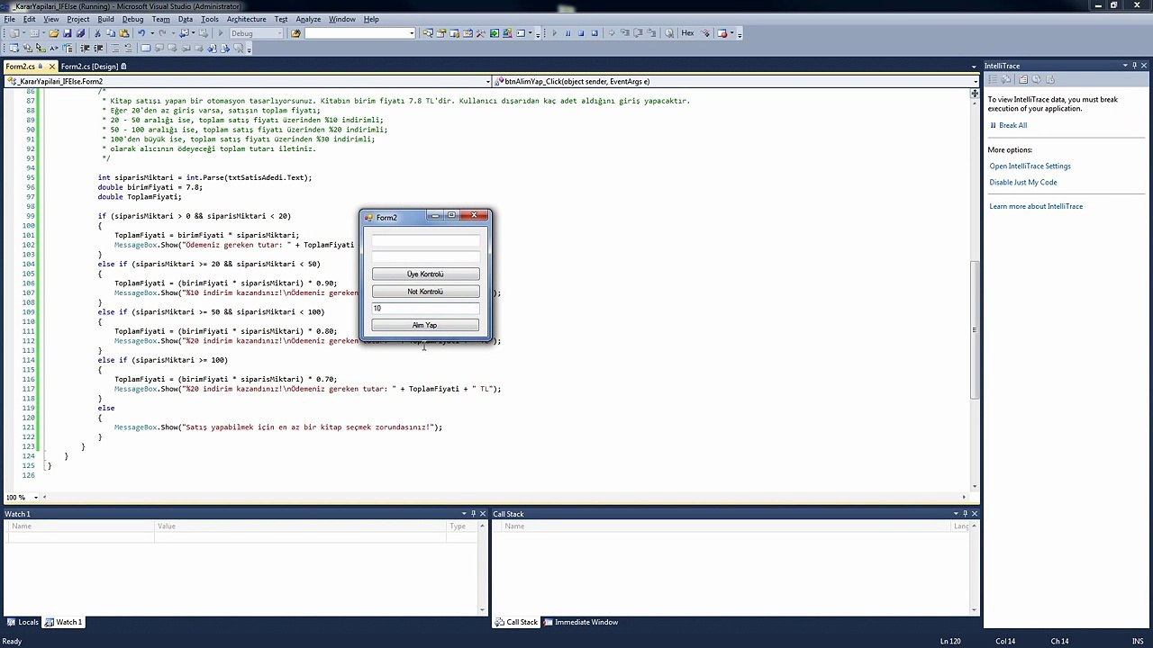The width and height of the screenshot is (1153, 648).
Task: Click the Break All link in IntelliTrace
Action: coord(1012,125)
